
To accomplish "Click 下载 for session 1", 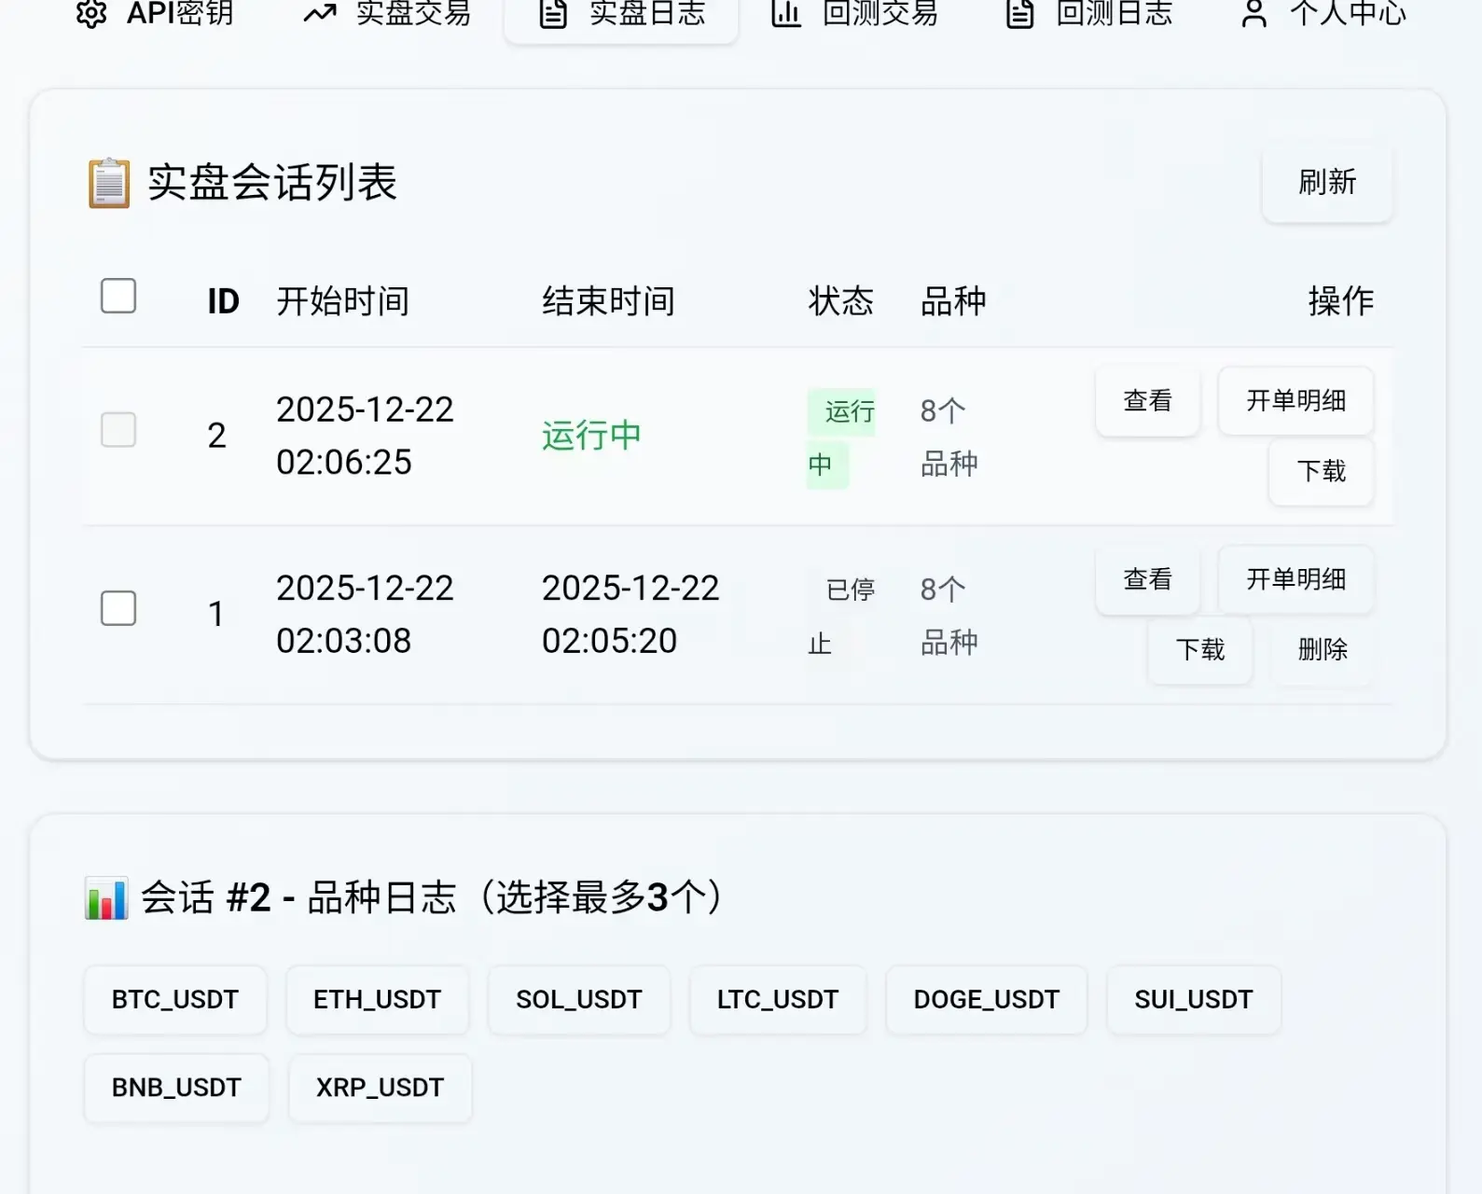I will pyautogui.click(x=1199, y=649).
